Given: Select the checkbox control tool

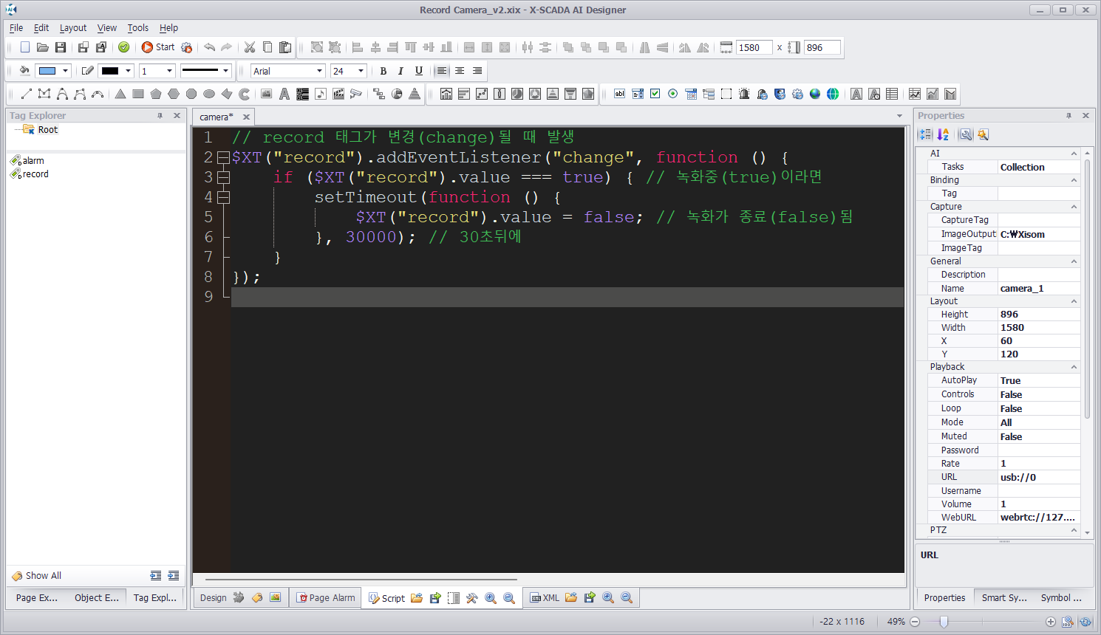Looking at the screenshot, I should 655,94.
